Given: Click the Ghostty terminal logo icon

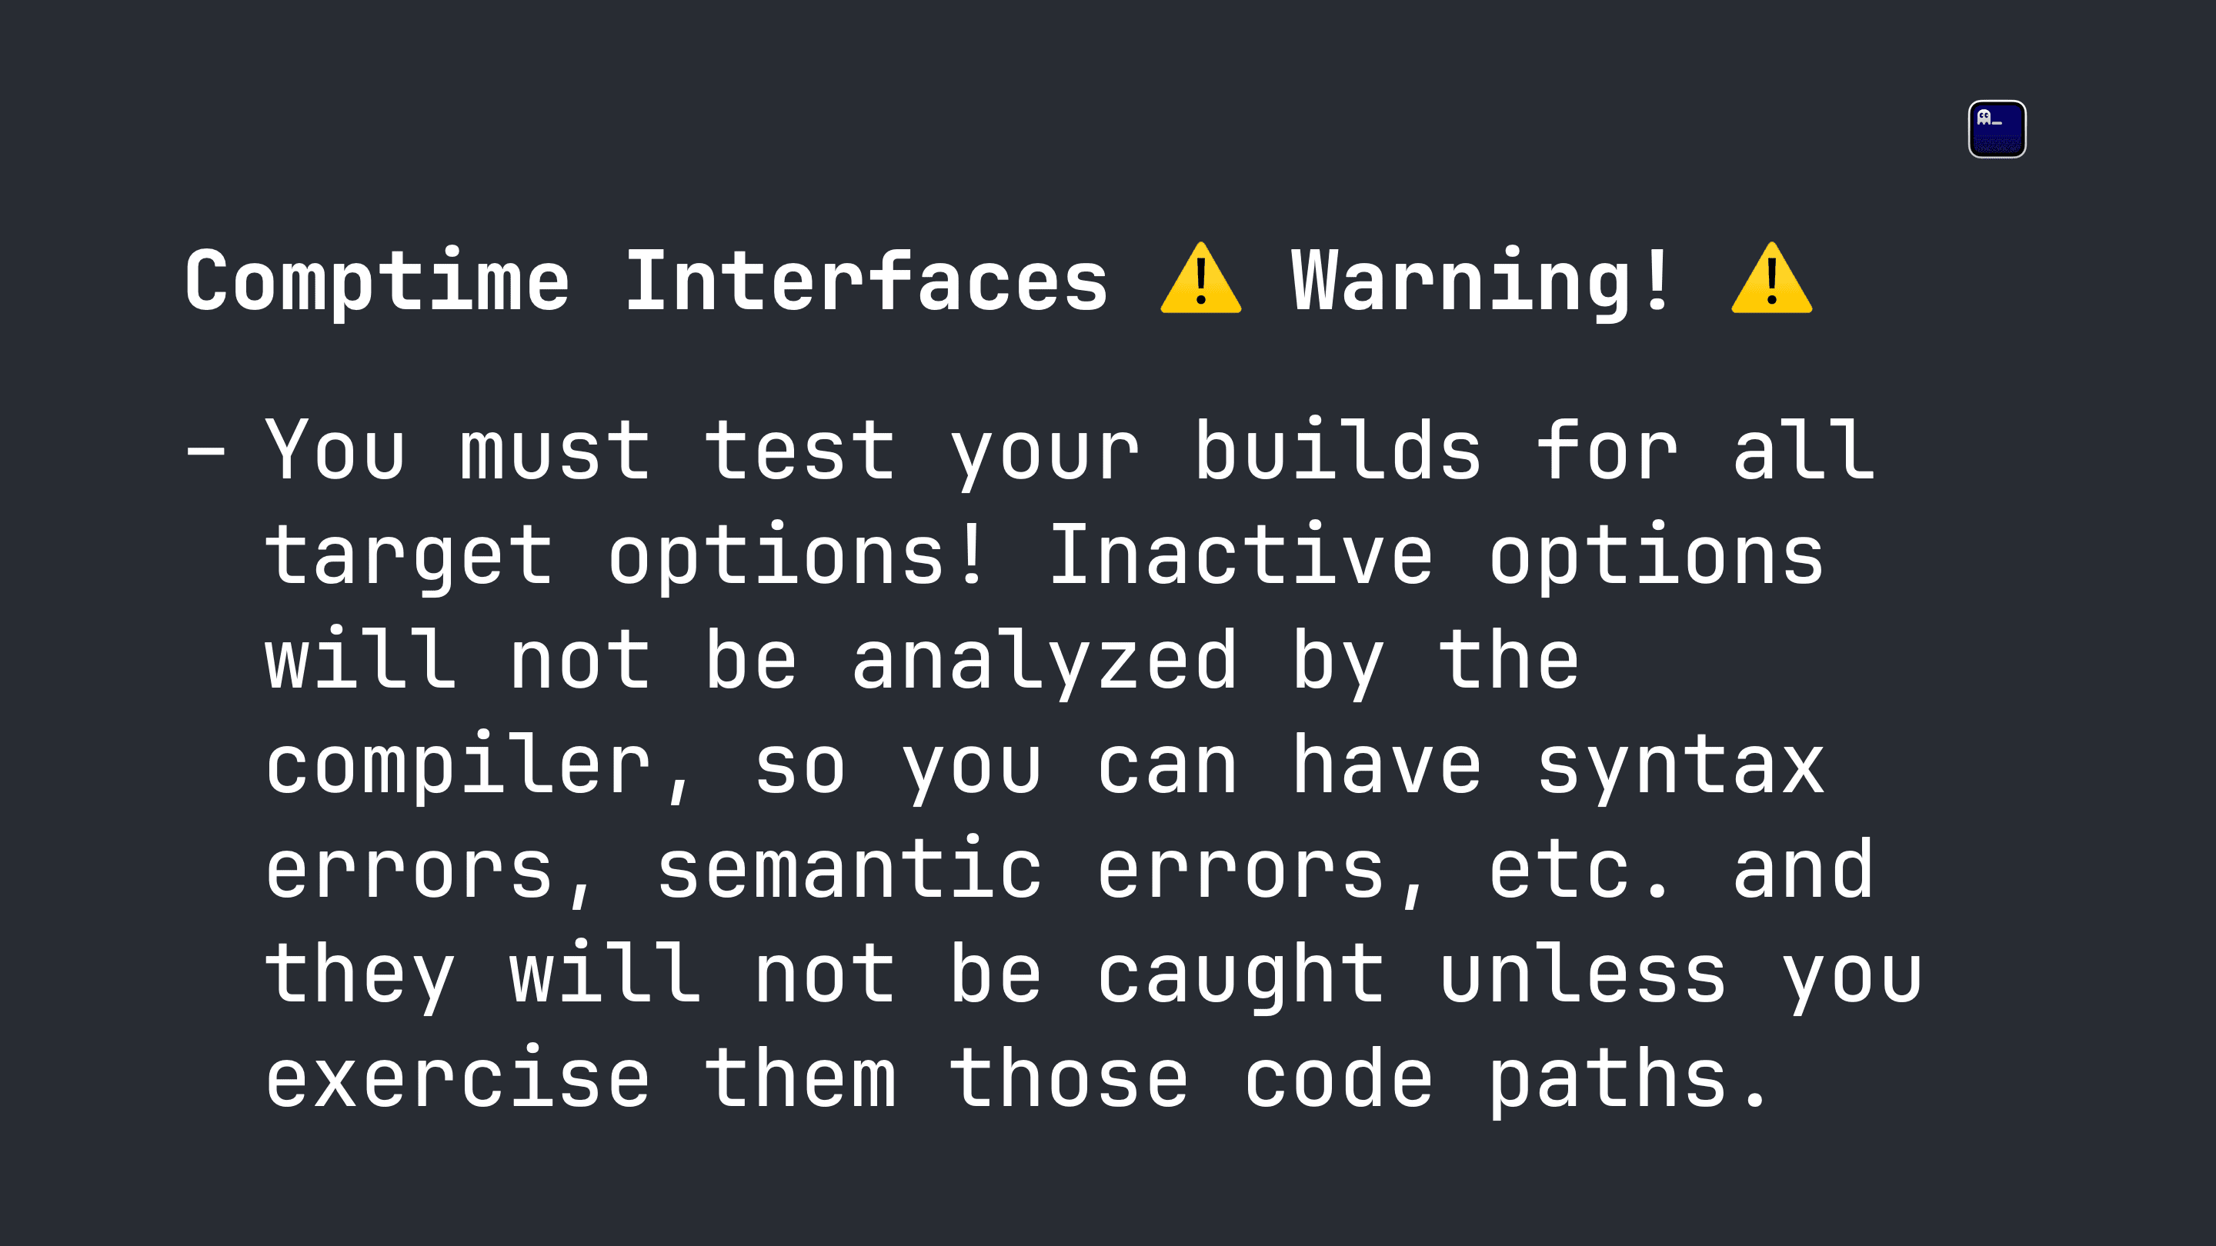Looking at the screenshot, I should coord(1997,129).
